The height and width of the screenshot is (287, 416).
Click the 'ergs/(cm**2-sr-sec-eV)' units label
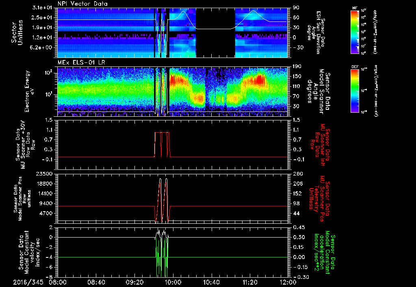[376, 91]
